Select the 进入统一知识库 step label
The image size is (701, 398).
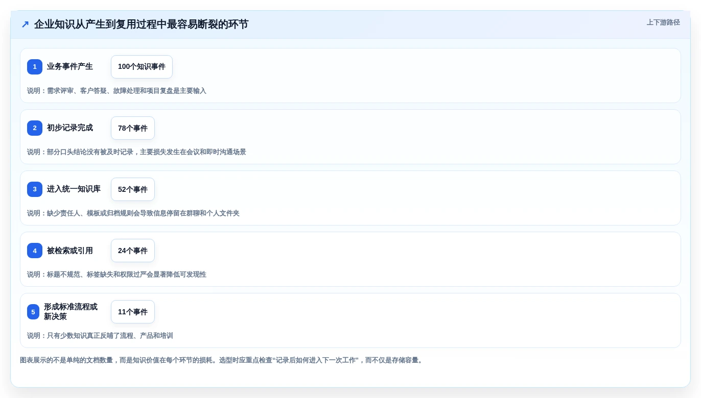coord(74,189)
